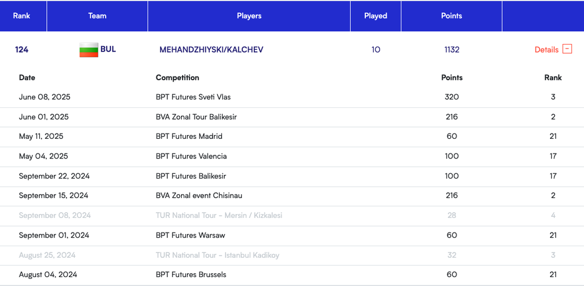Click the Played column header
584x286 pixels.
click(375, 16)
